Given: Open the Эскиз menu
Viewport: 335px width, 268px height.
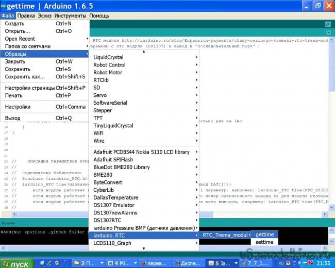Looking at the screenshot, I should click(45, 15).
